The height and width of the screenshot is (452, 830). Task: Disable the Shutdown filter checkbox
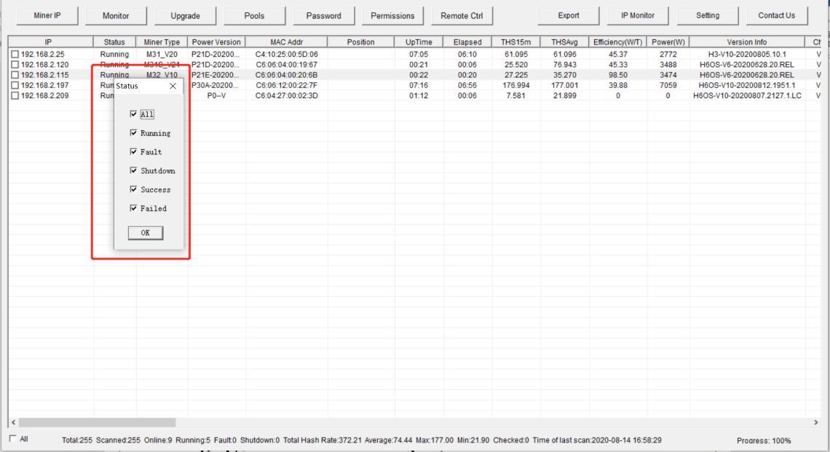133,171
